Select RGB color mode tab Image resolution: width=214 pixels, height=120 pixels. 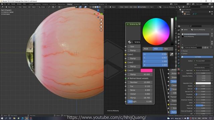point(148,49)
